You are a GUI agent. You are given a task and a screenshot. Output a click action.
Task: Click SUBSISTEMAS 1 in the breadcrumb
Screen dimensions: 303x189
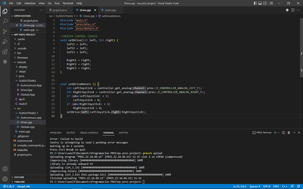65,16
